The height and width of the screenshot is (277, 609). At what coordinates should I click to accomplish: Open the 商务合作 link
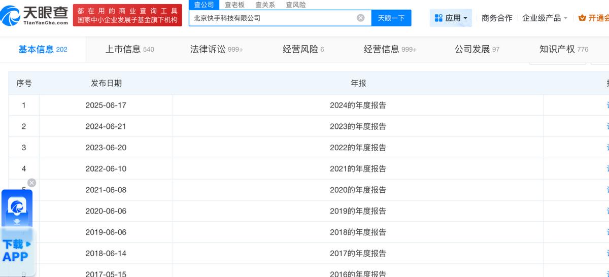pyautogui.click(x=497, y=18)
